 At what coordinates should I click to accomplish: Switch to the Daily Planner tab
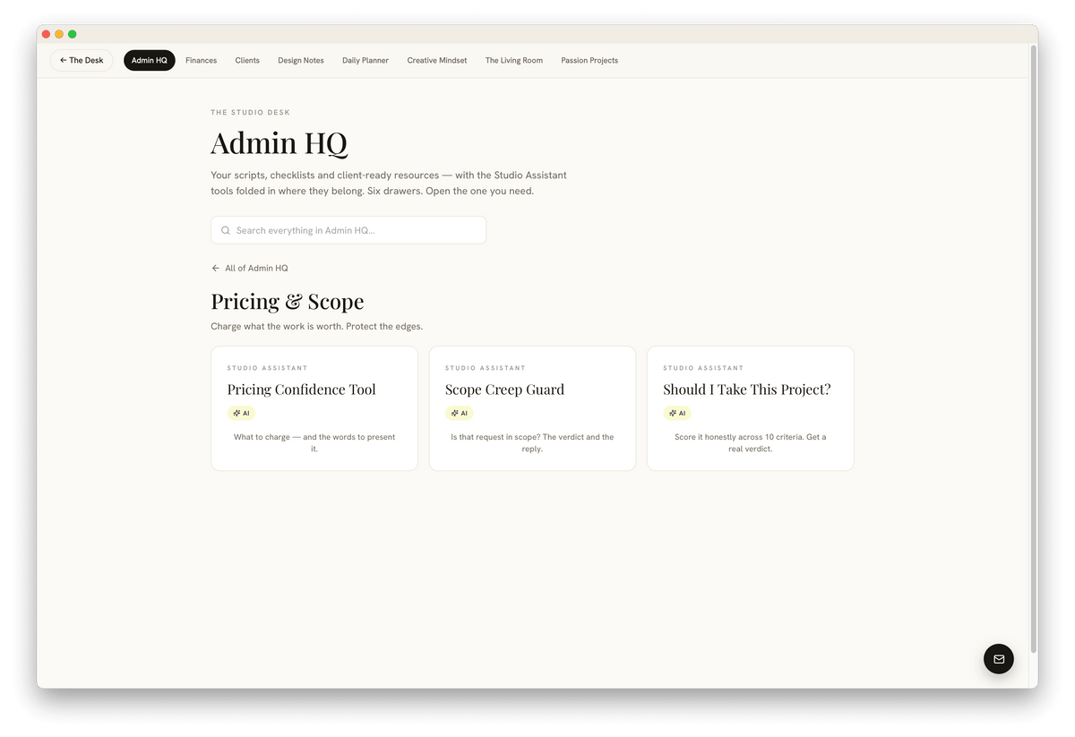pos(365,60)
